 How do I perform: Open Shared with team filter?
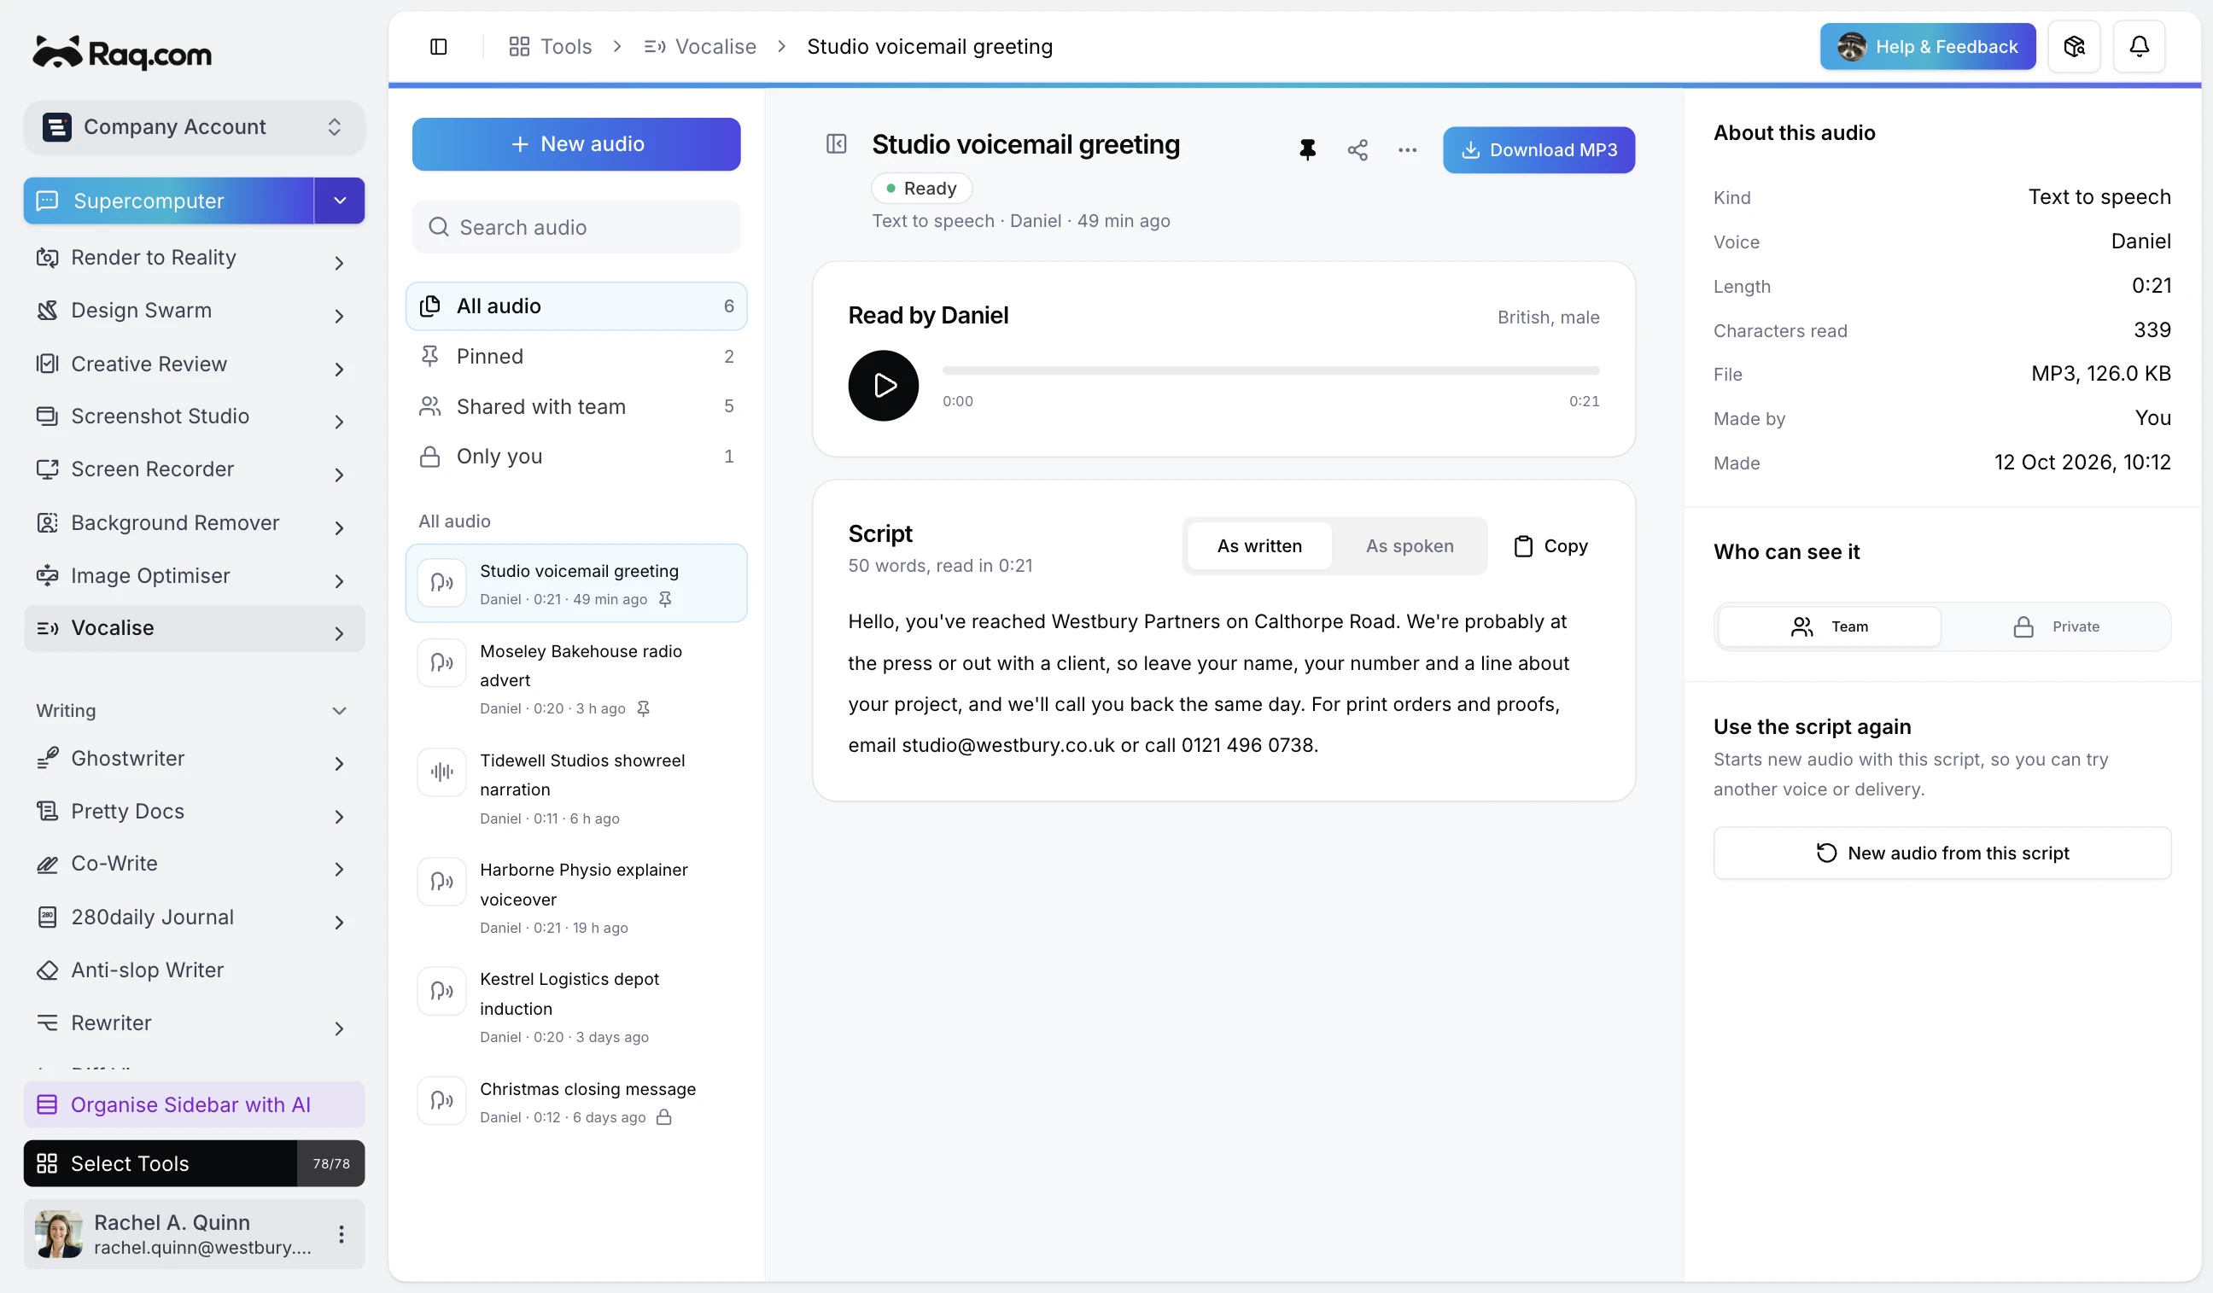(x=576, y=406)
